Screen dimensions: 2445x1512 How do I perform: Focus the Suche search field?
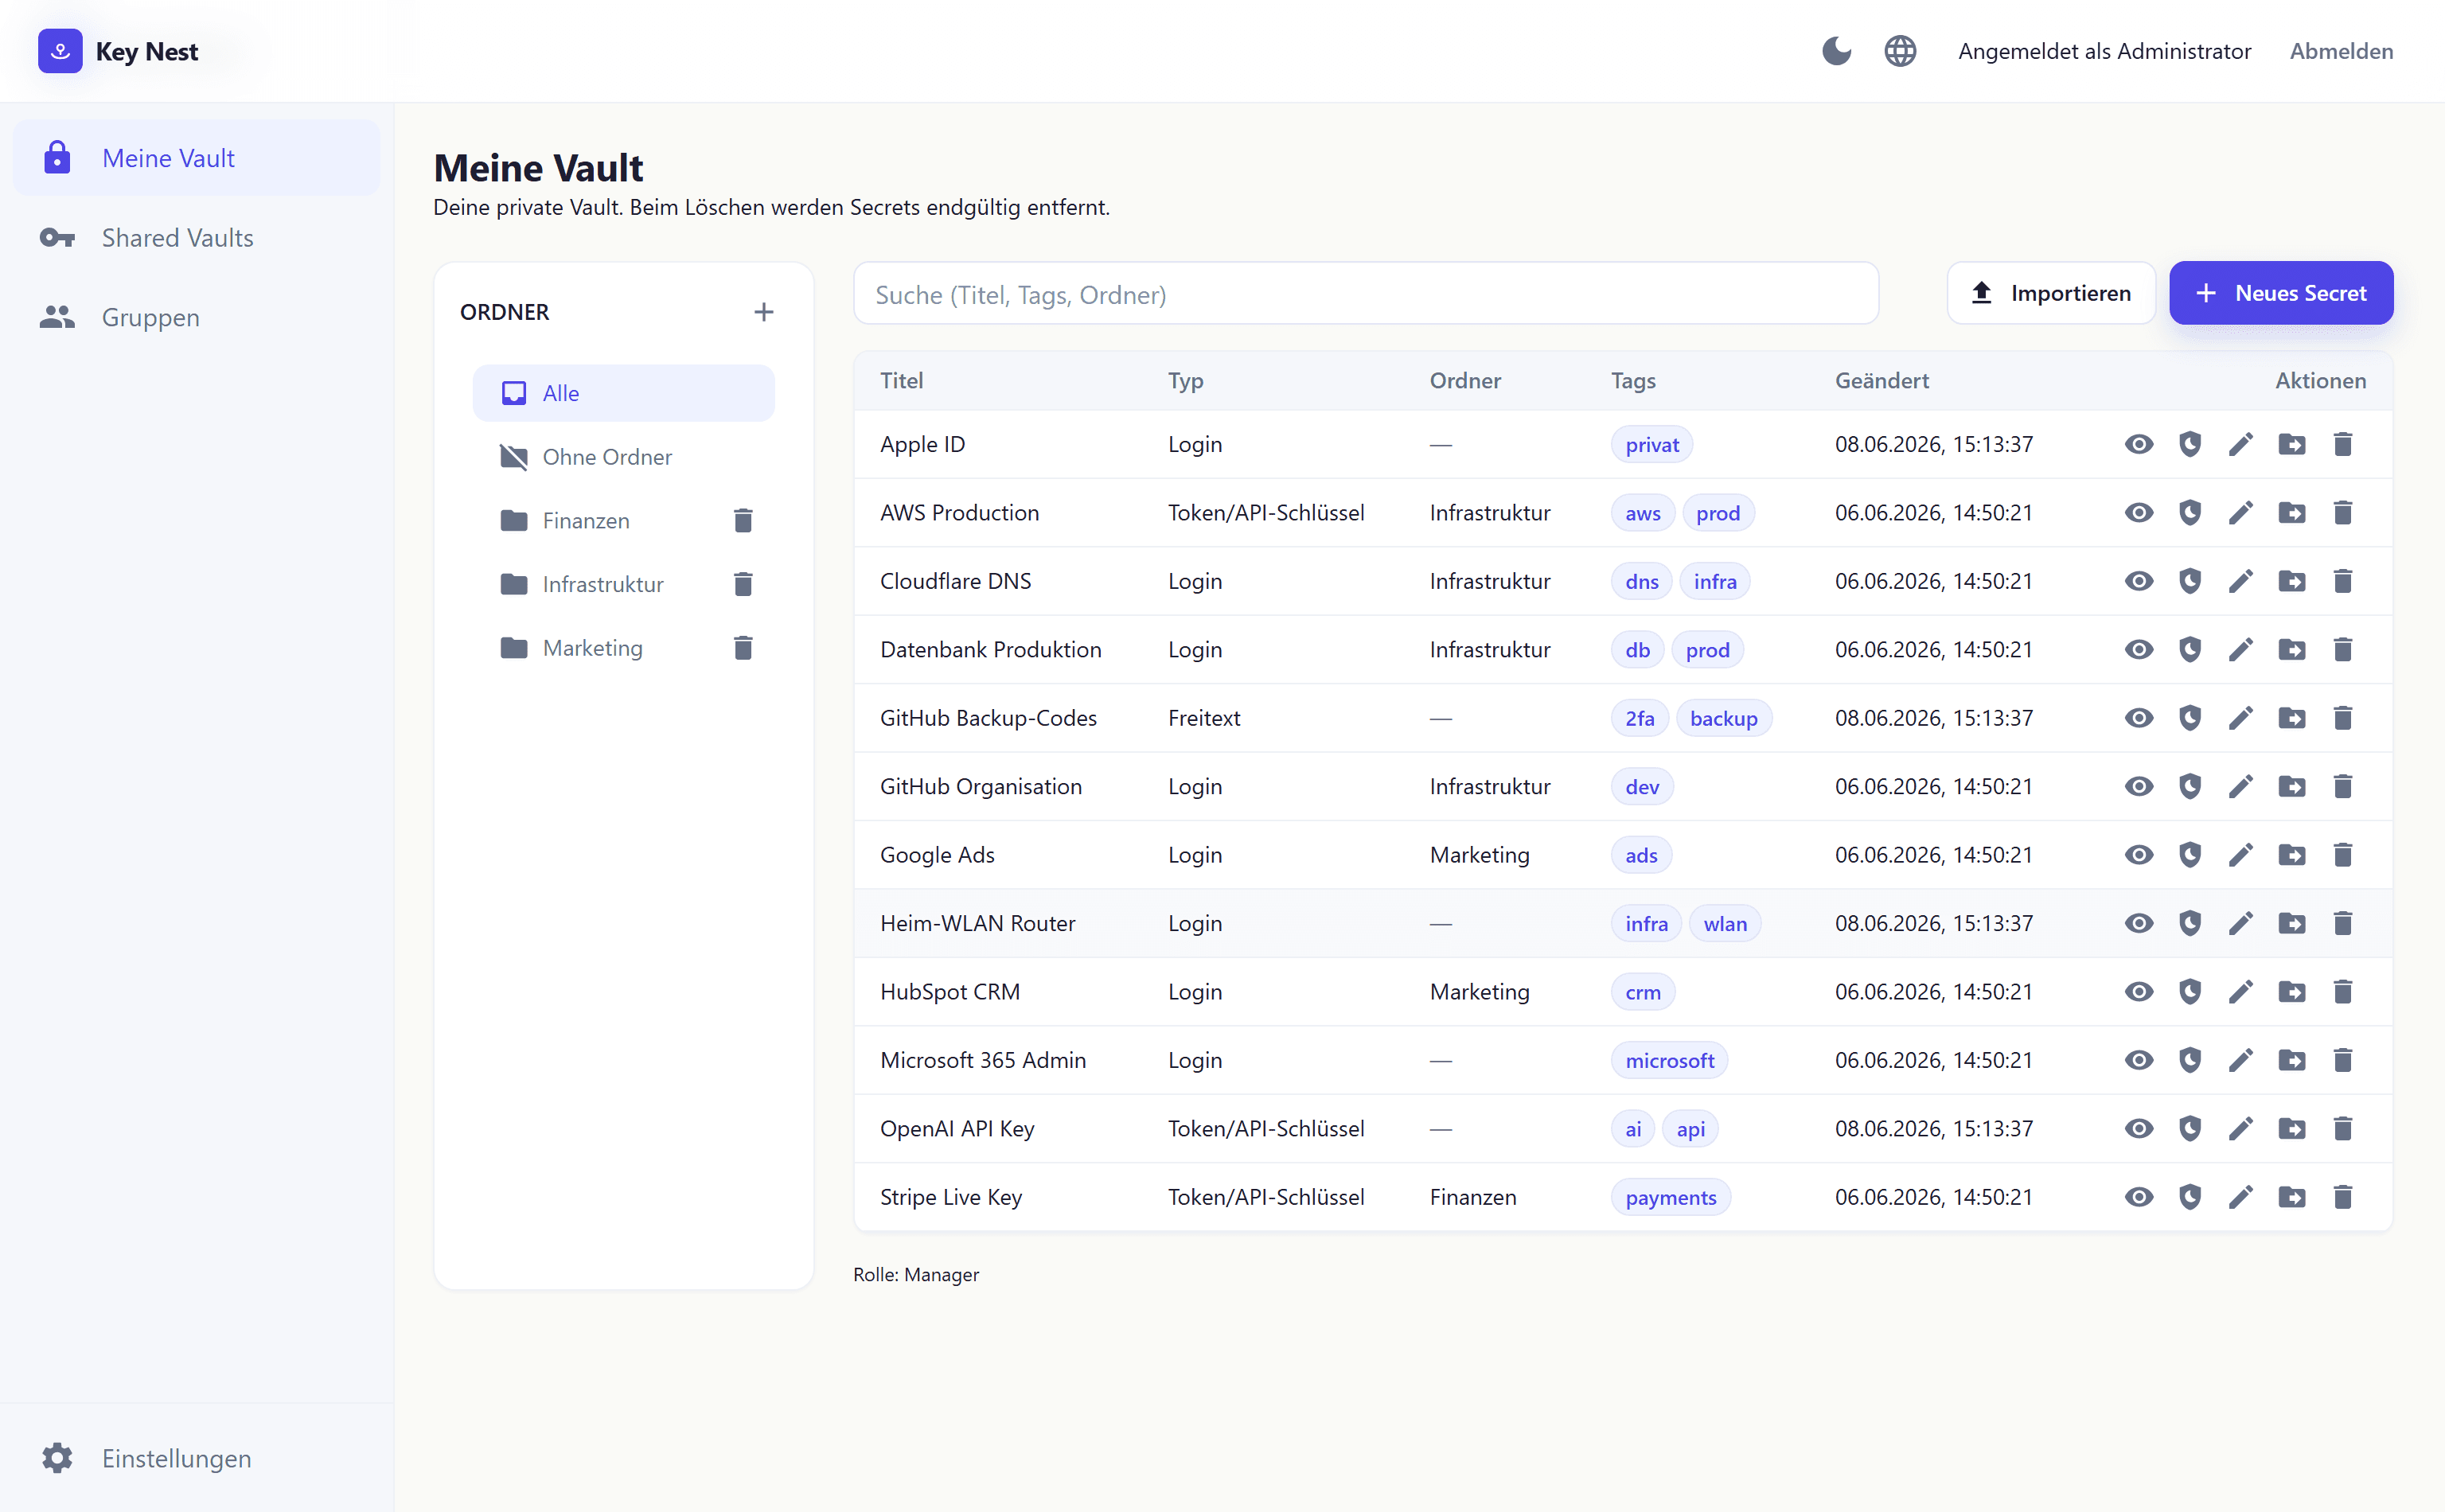(x=1365, y=294)
